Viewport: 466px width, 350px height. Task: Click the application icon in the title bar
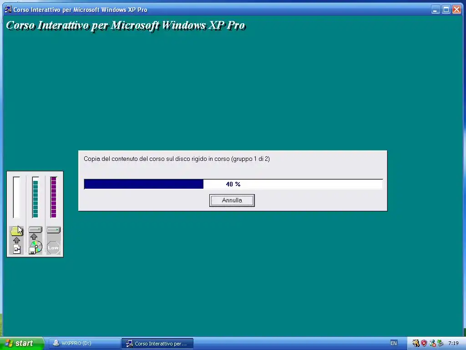8,10
